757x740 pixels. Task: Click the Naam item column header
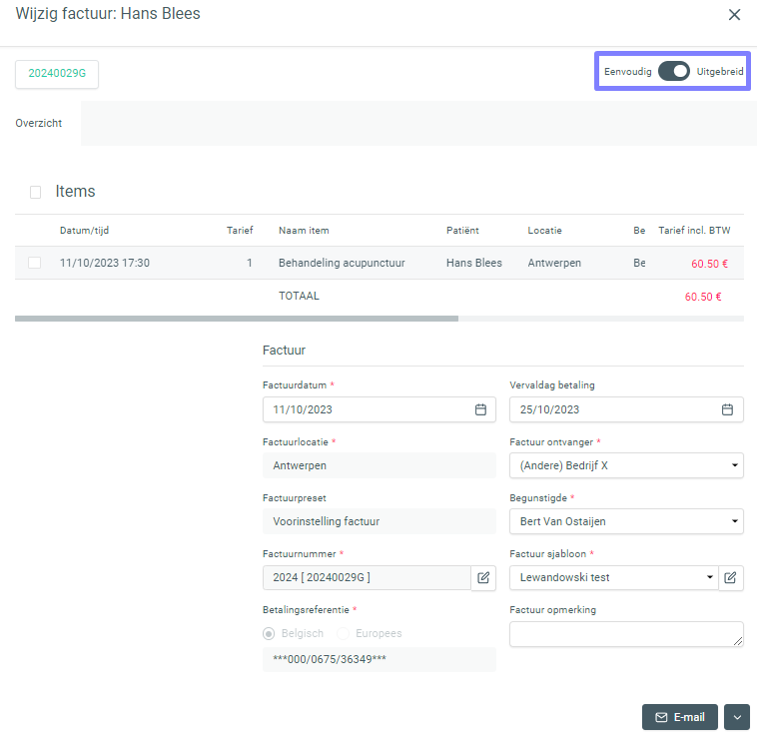click(x=304, y=231)
